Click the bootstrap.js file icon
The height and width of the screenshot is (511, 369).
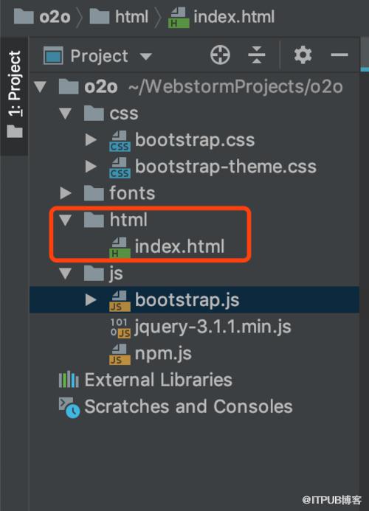[x=120, y=300]
